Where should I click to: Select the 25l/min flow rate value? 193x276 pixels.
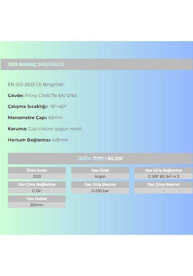[x=37, y=205]
